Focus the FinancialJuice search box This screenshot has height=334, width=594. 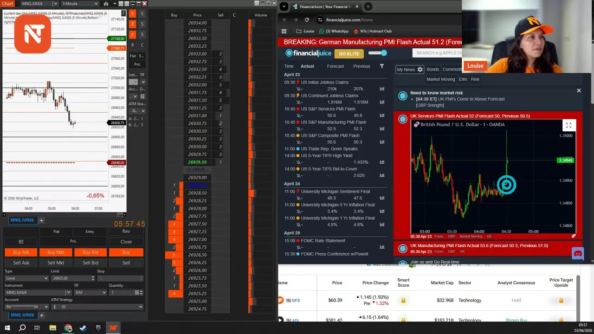[436, 53]
